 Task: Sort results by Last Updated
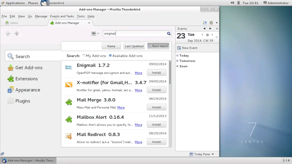point(134,46)
